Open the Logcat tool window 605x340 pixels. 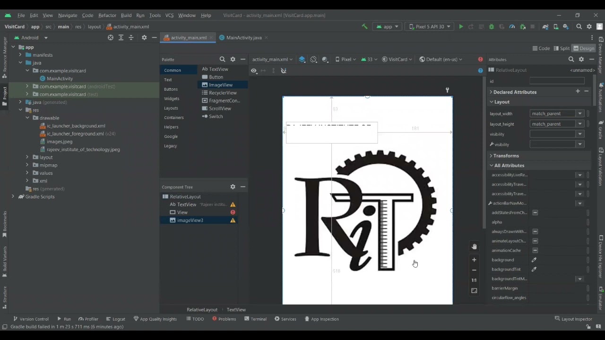[116, 319]
